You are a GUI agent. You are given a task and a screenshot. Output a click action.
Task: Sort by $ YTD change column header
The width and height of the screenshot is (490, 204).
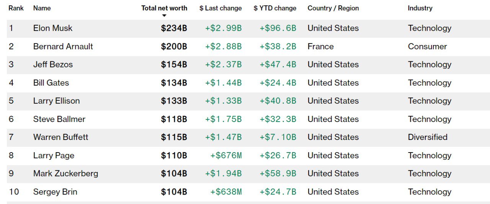click(x=275, y=8)
